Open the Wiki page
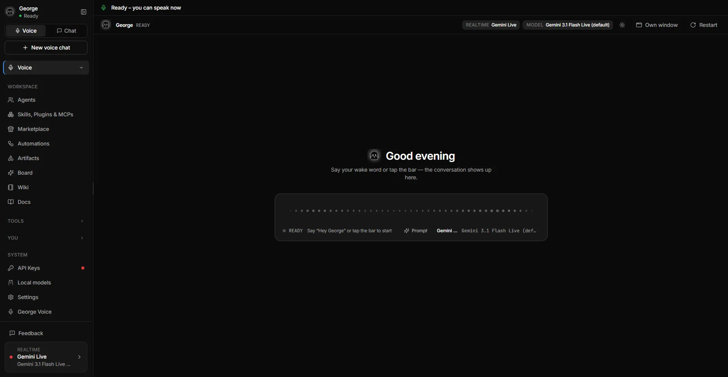The height and width of the screenshot is (377, 728). [x=46, y=187]
